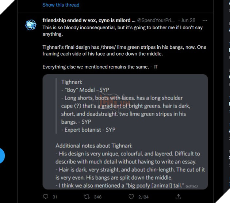Open tweet via 'This is so bloody inconsequential' text
The width and height of the screenshot is (230, 203).
pyautogui.click(x=122, y=31)
